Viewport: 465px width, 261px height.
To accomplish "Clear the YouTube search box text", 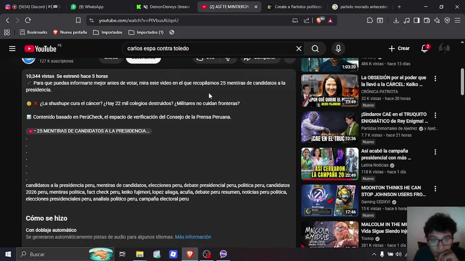I will pos(299,49).
